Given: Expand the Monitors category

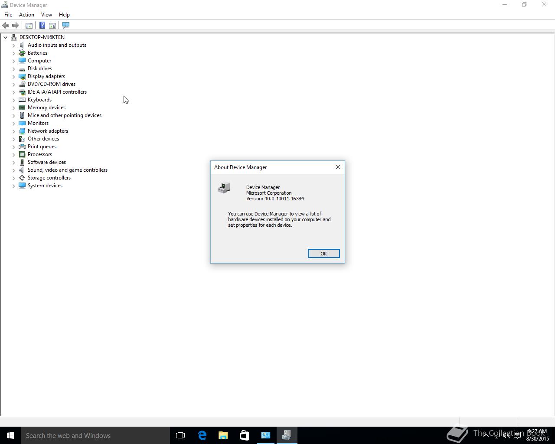Looking at the screenshot, I should pos(13,123).
